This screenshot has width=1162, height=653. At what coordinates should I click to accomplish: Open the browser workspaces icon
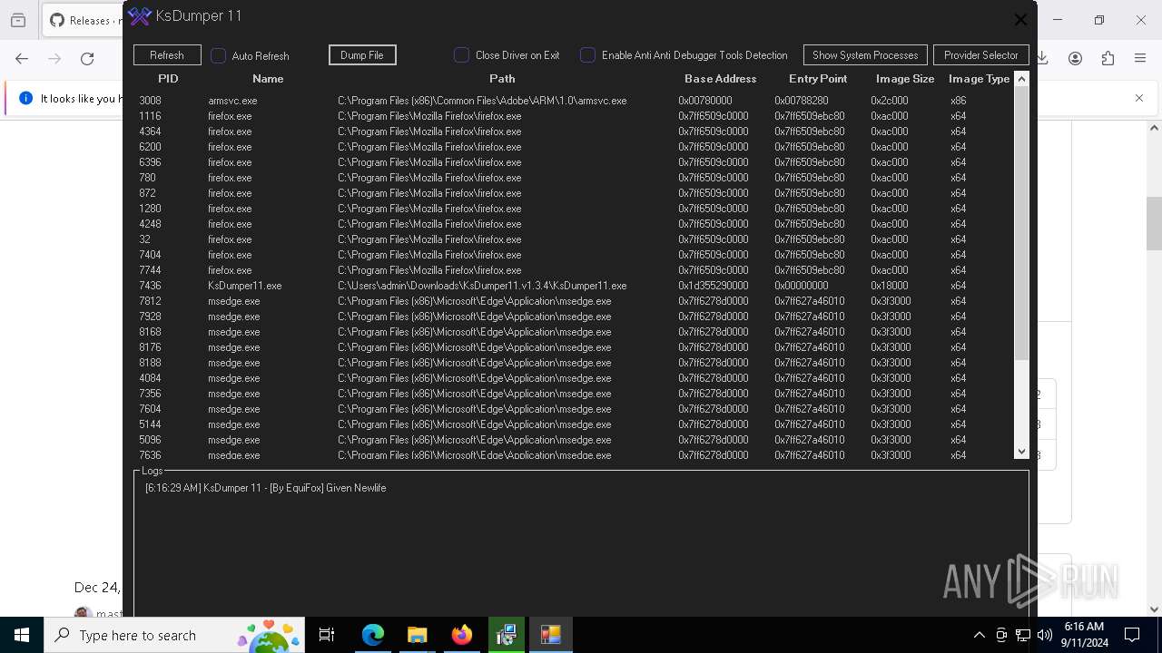click(18, 20)
